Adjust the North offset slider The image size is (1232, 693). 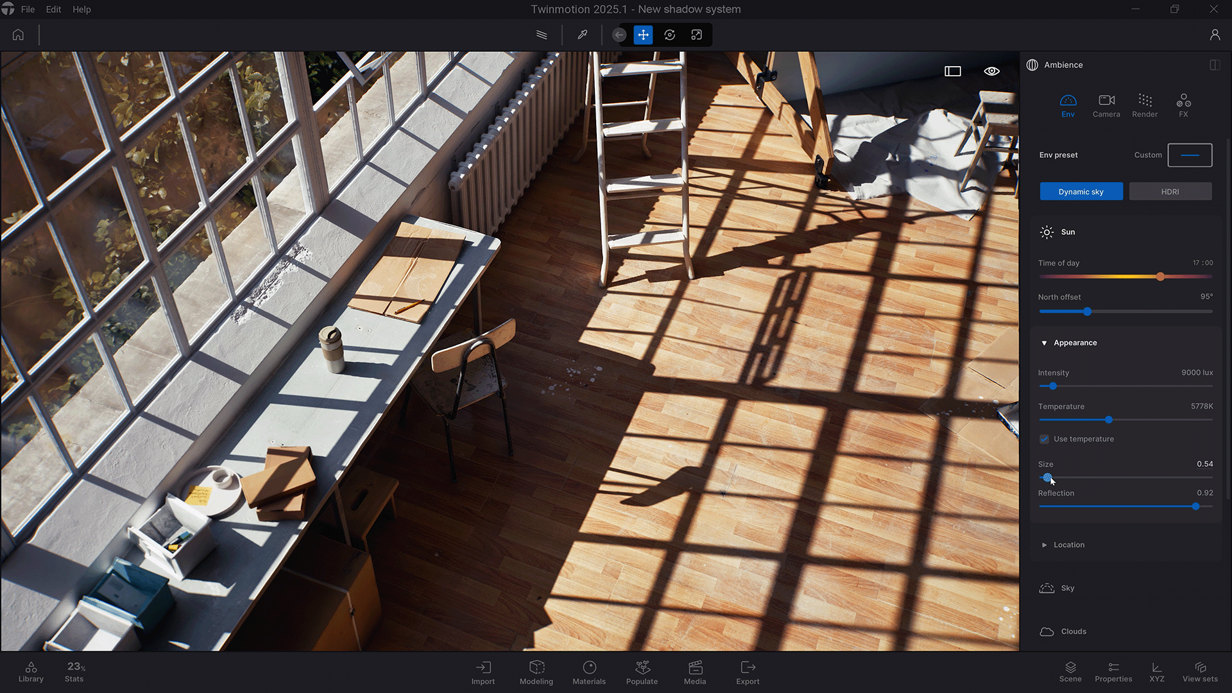[x=1126, y=311]
